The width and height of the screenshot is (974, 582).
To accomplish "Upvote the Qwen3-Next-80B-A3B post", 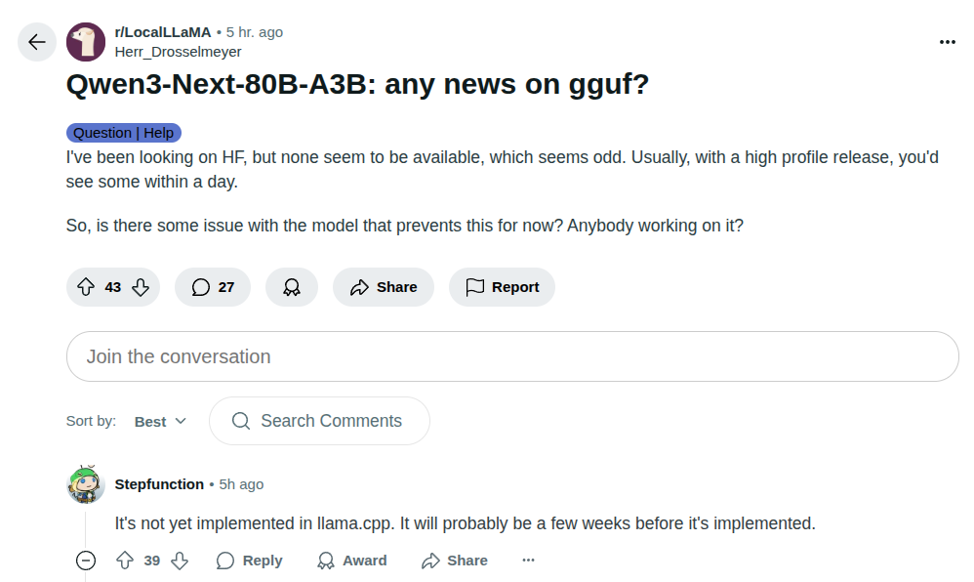I will click(x=86, y=287).
